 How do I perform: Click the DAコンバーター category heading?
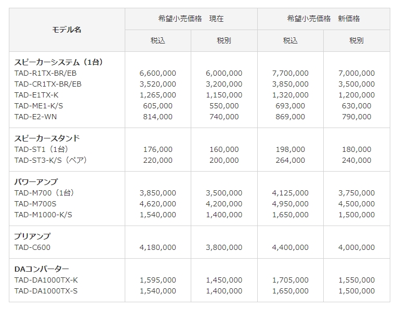[x=42, y=269]
